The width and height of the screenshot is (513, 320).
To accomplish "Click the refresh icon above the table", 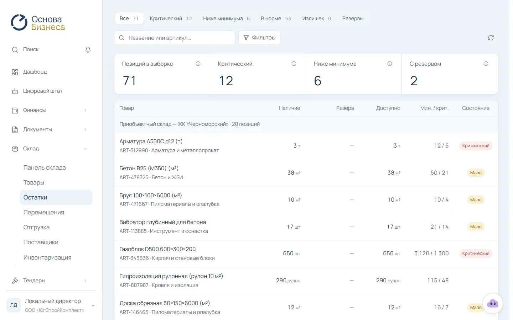I will coord(491,38).
